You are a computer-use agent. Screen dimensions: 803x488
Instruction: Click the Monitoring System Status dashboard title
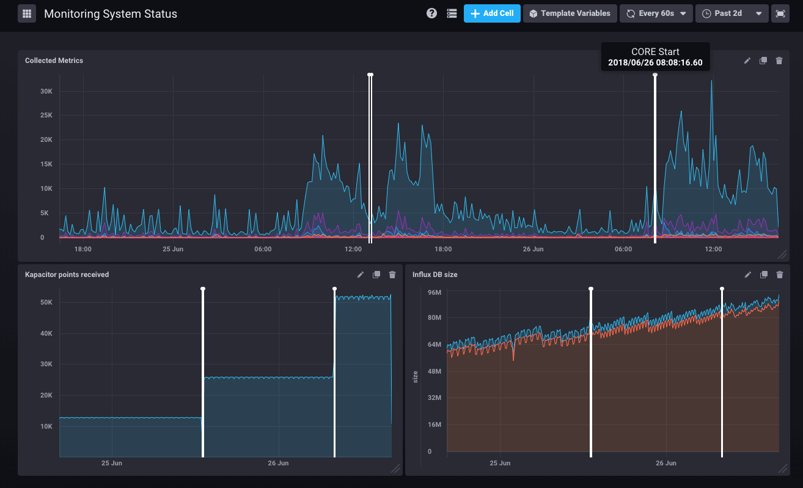click(x=111, y=13)
